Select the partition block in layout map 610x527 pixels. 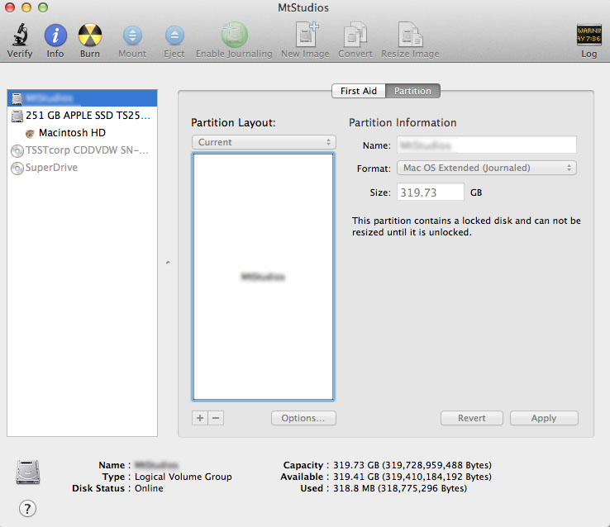[264, 277]
